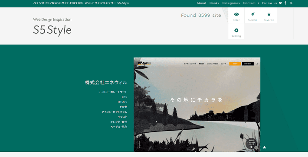Image resolution: width=308 pixels, height=157 pixels.
Task: Select the その他 tag
Action: (x=123, y=107)
